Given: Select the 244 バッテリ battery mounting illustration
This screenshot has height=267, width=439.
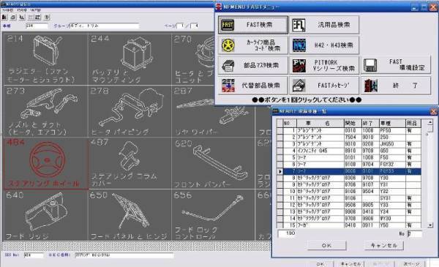Looking at the screenshot, I should tap(130, 59).
